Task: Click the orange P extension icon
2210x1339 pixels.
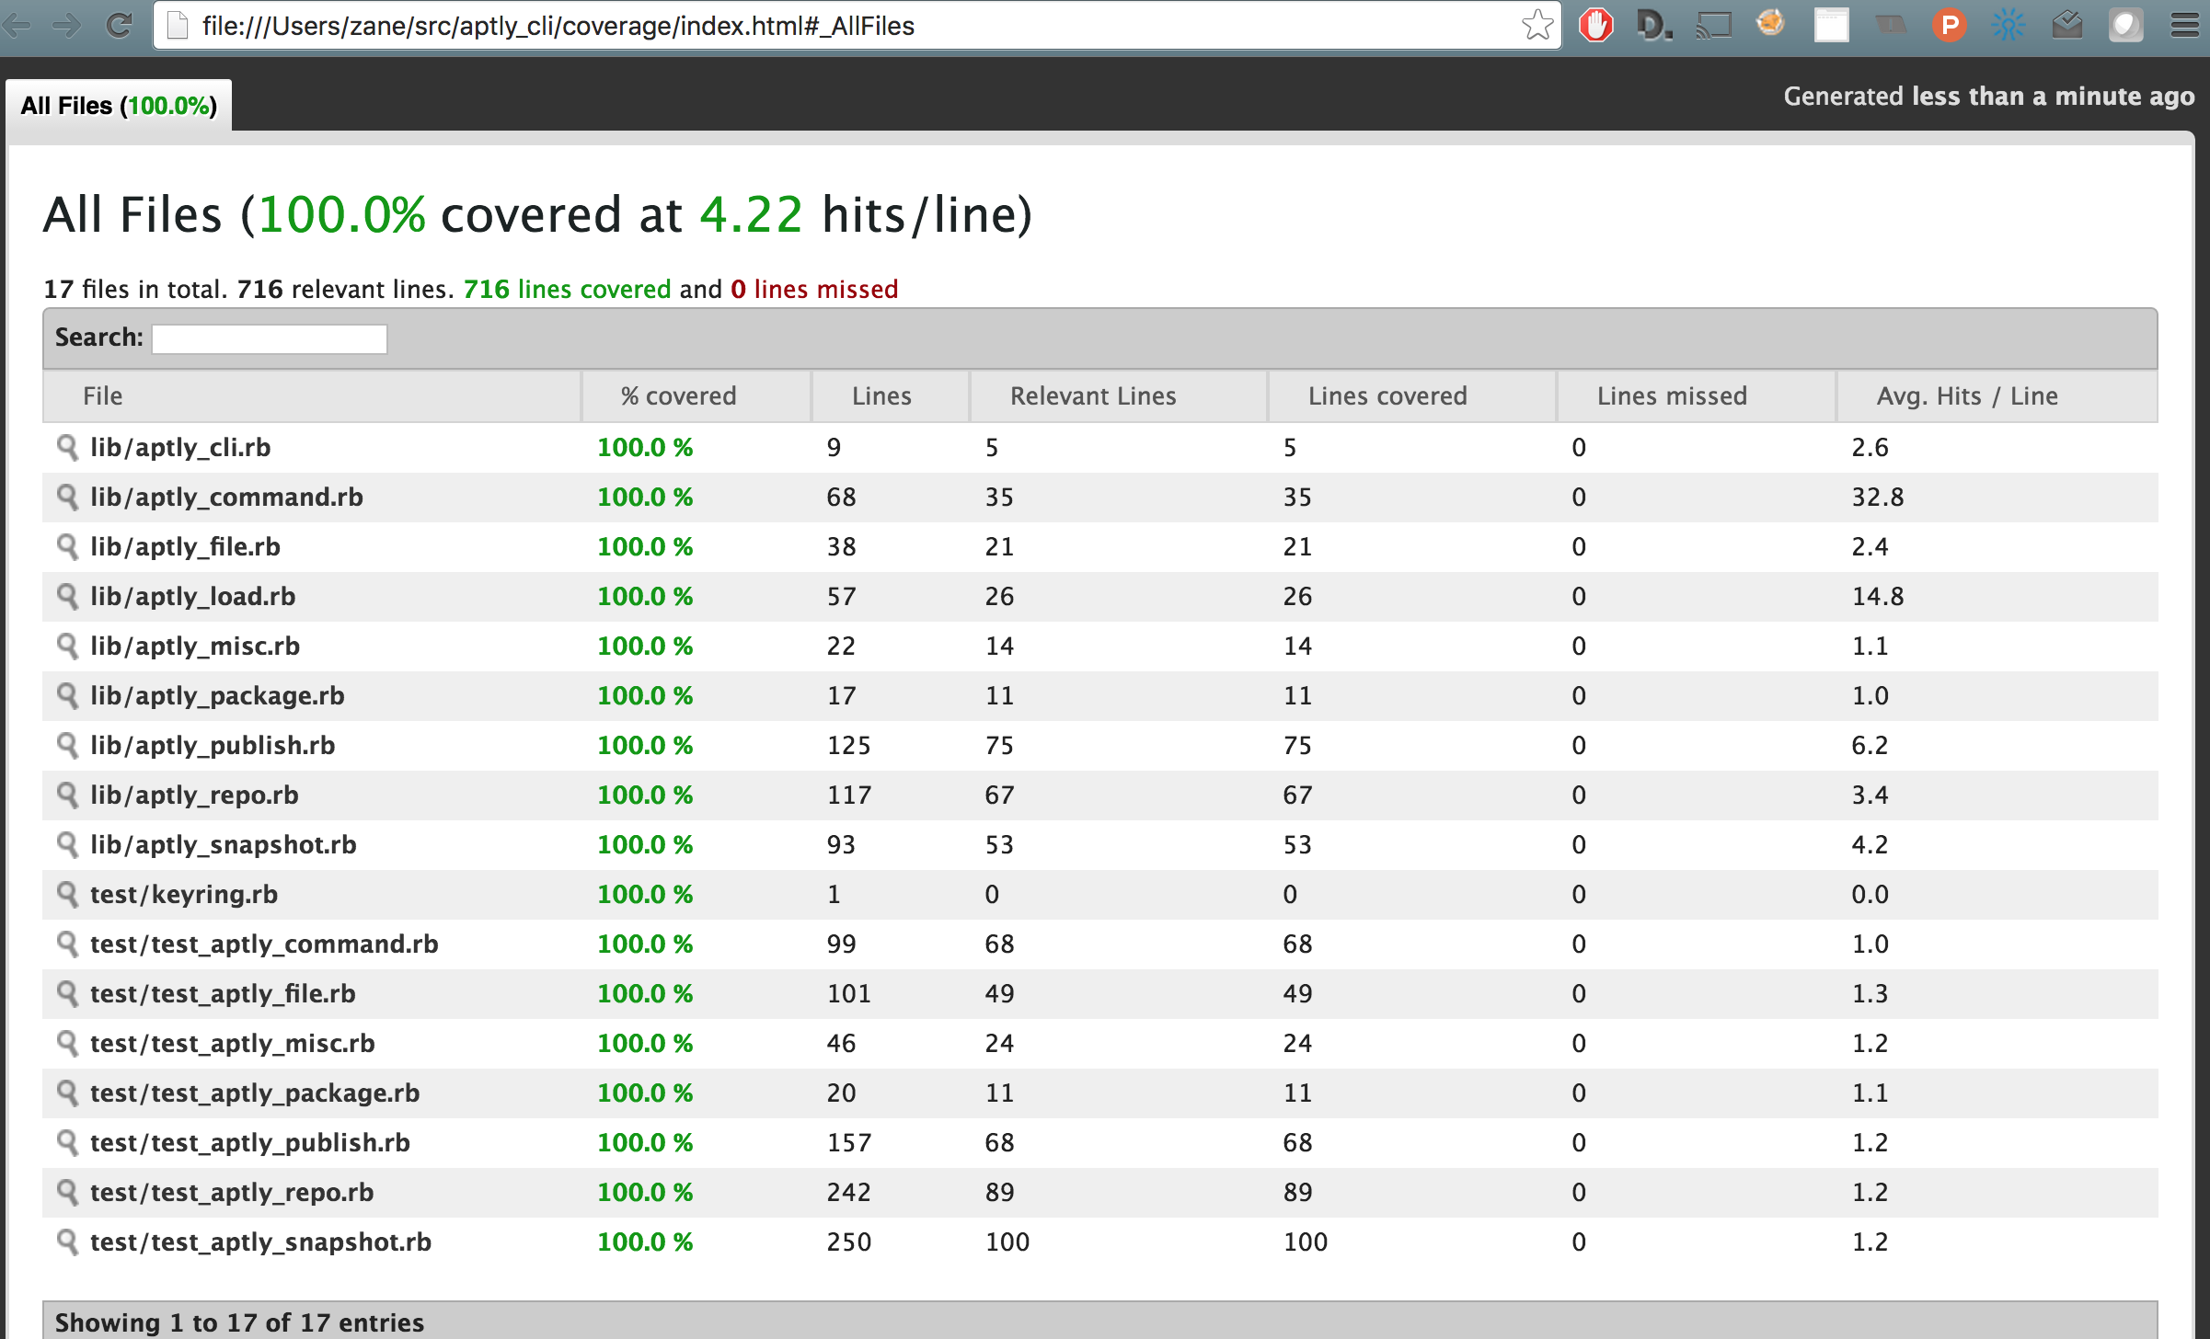Action: 1949,25
